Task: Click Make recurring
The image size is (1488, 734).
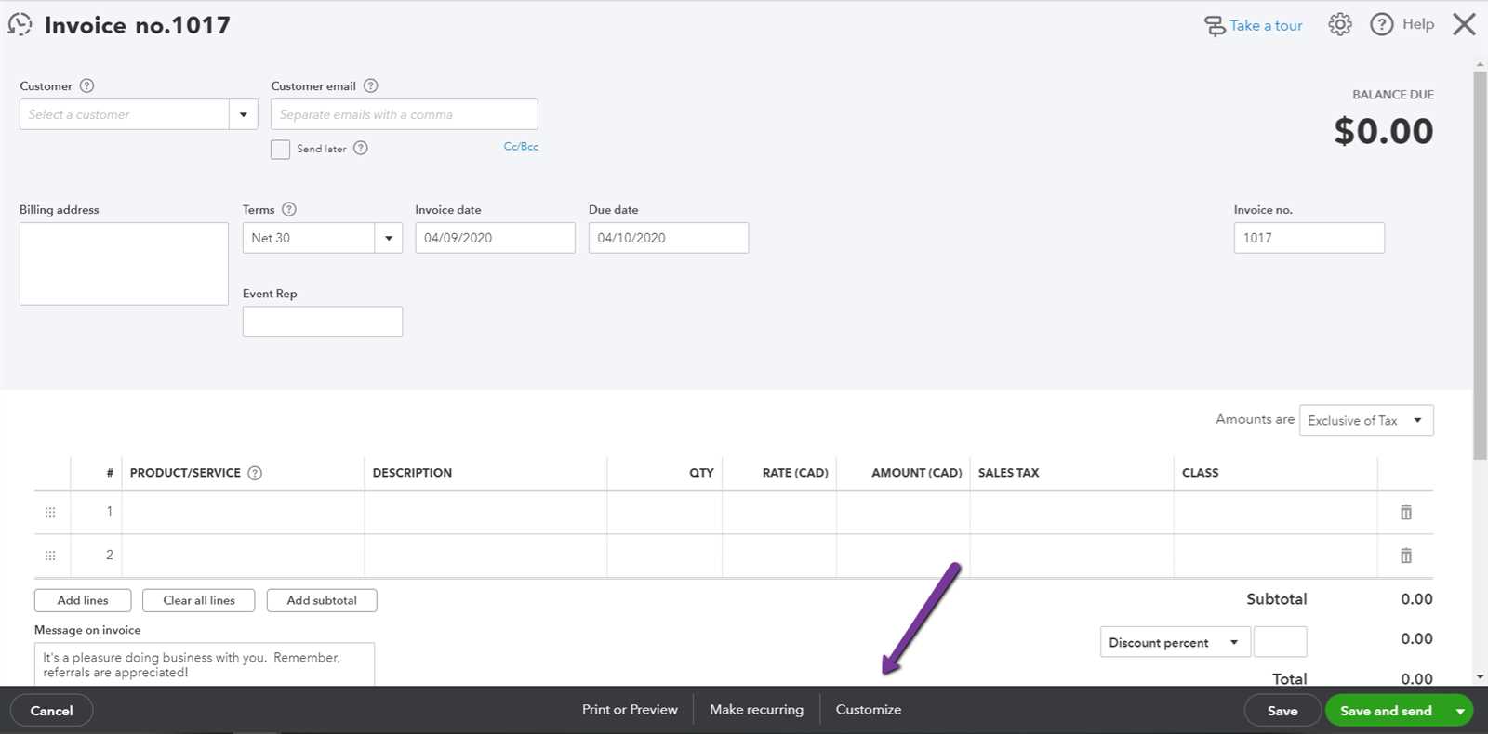Action: [756, 709]
